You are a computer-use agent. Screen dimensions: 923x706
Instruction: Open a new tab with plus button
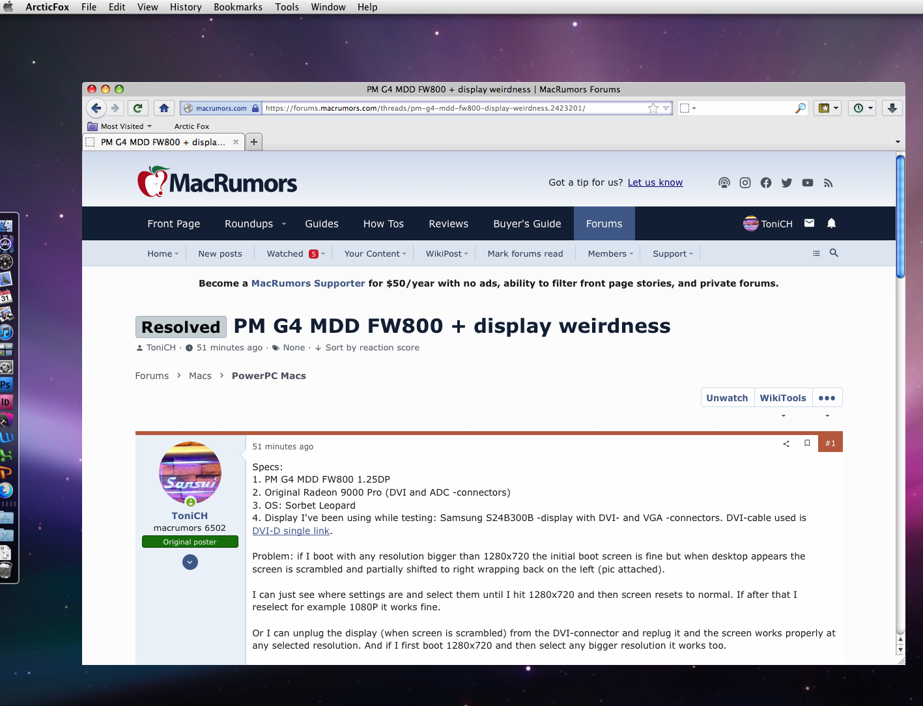click(x=254, y=142)
